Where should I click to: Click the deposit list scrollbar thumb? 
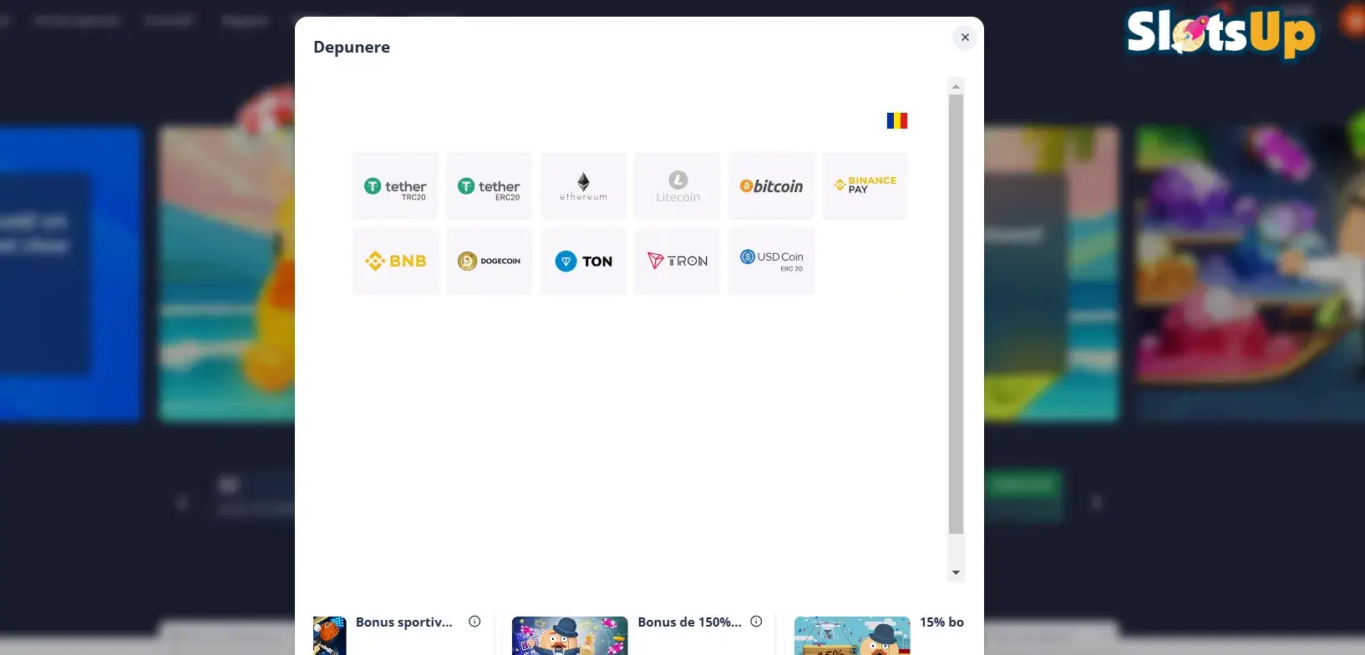pyautogui.click(x=957, y=314)
